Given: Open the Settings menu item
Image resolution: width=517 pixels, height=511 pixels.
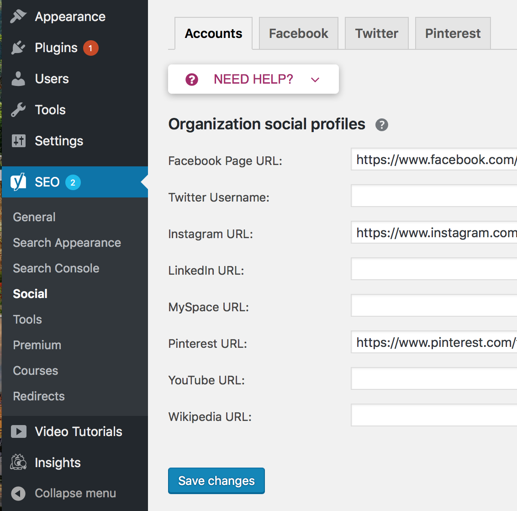Looking at the screenshot, I should click(75, 141).
